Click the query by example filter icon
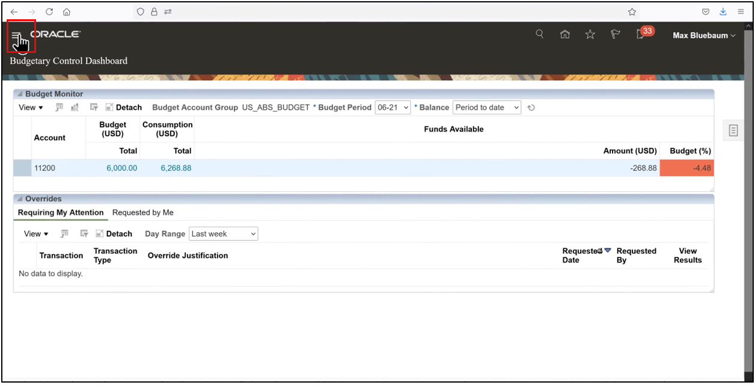755x385 pixels. tap(94, 107)
